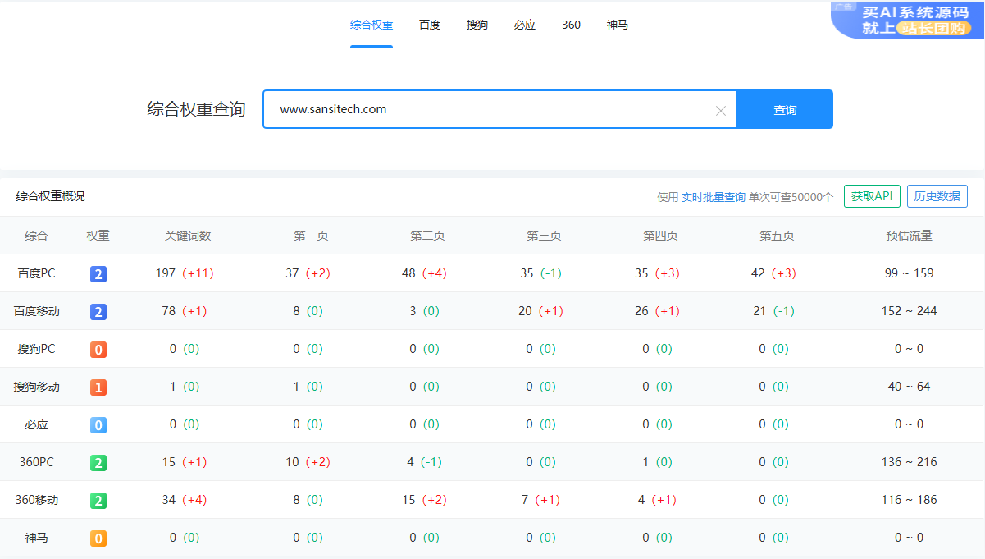Click 百度PC fifth page value 42 (+3)
Image resolution: width=985 pixels, height=559 pixels.
click(x=773, y=273)
